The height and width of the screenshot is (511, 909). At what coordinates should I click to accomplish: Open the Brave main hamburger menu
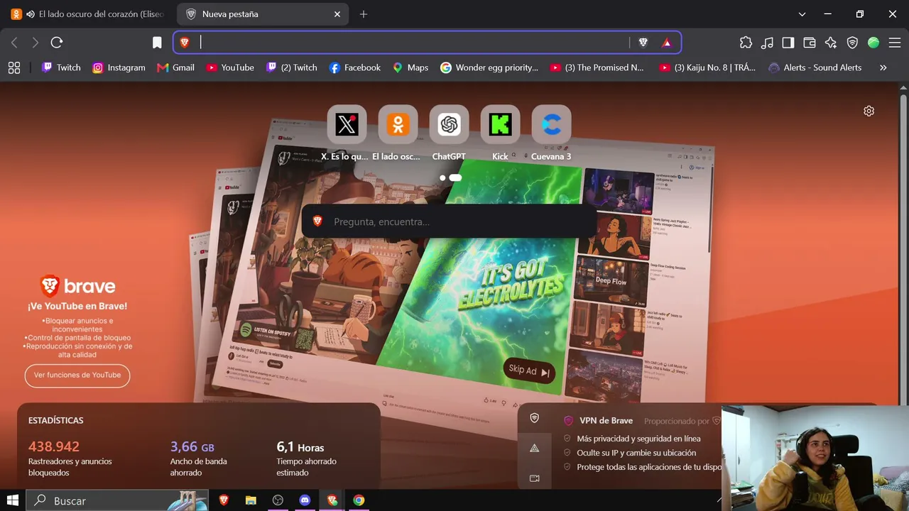[895, 43]
